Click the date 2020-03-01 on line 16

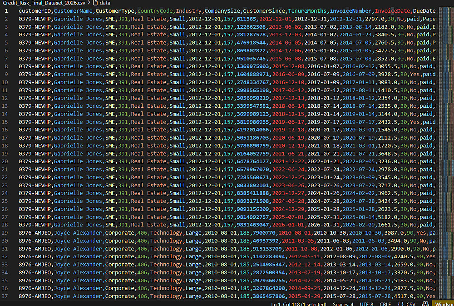pos(359,130)
